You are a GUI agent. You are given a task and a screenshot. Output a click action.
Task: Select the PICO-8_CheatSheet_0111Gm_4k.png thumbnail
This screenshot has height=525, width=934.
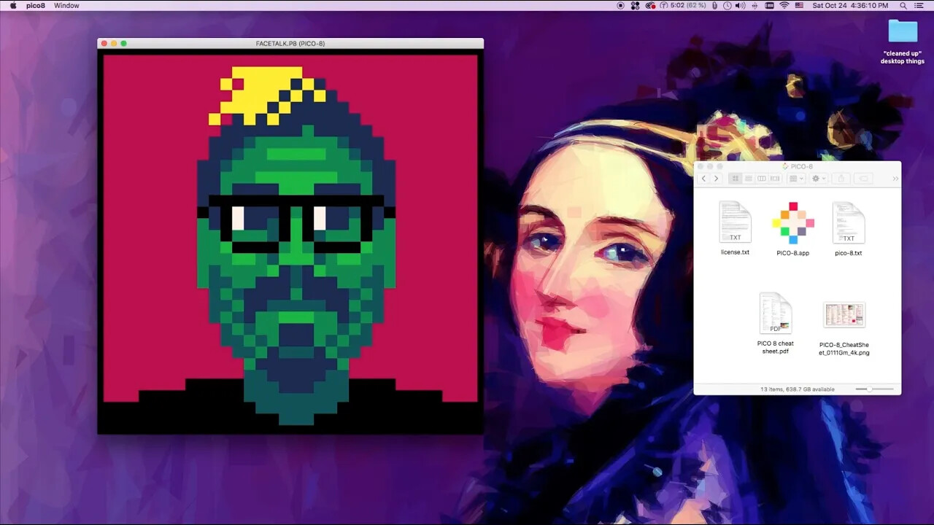844,315
